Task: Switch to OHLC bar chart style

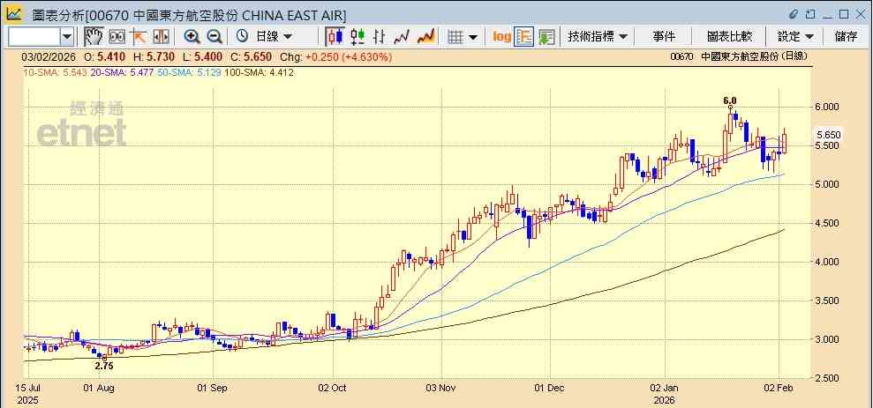Action: [x=380, y=37]
